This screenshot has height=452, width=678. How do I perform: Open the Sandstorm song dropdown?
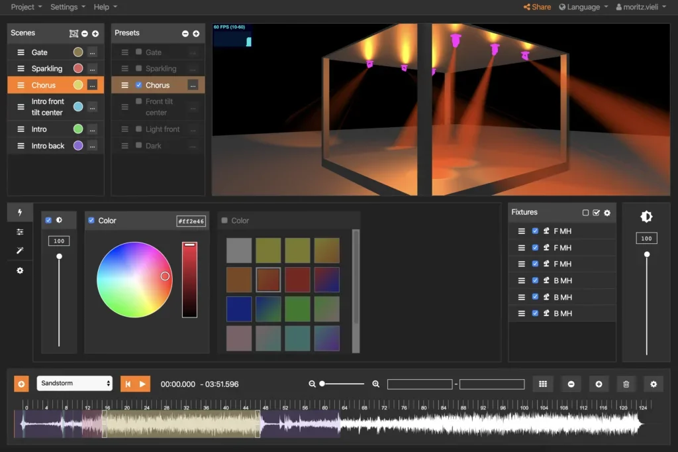74,383
